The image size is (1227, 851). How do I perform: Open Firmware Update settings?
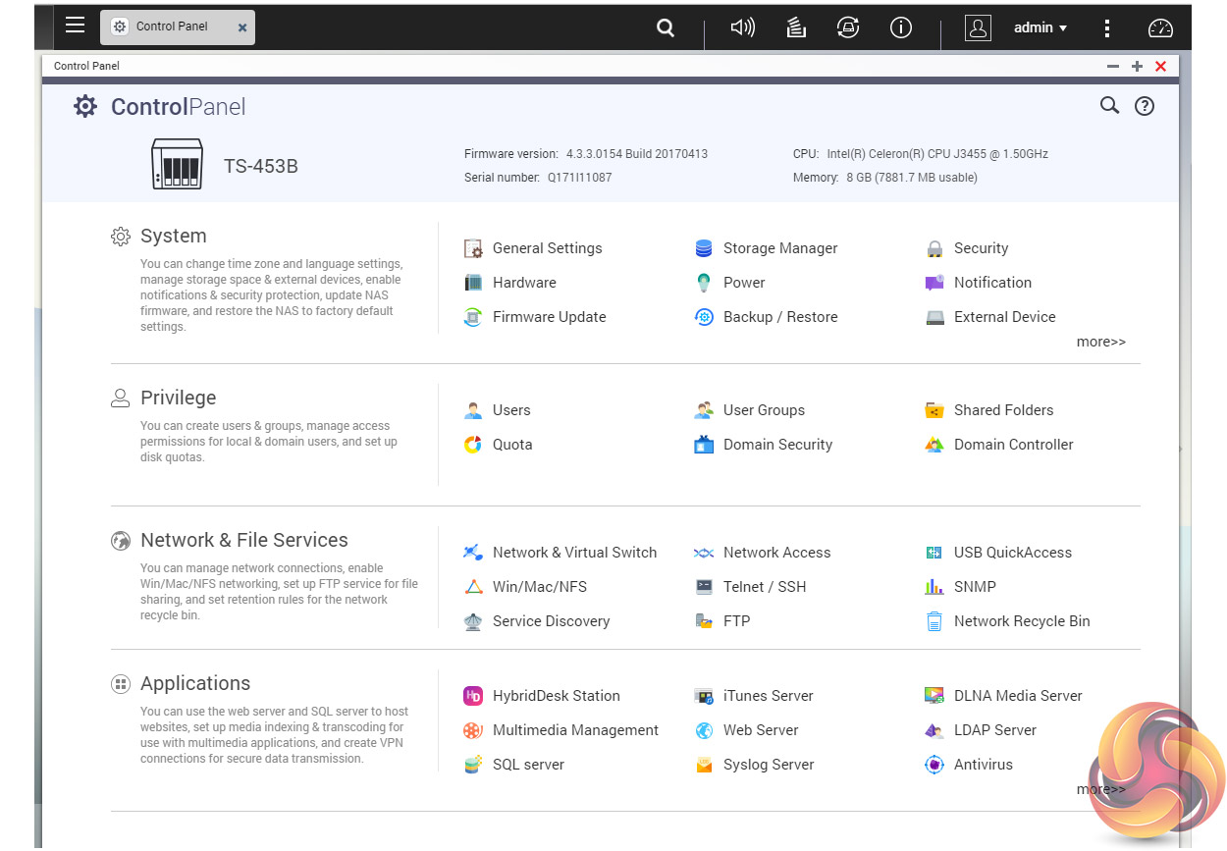548,317
